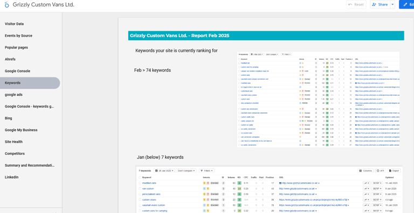The height and width of the screenshot is (213, 414).
Task: Open the 28 Jan 2025 date dropdown
Action: 164,171
